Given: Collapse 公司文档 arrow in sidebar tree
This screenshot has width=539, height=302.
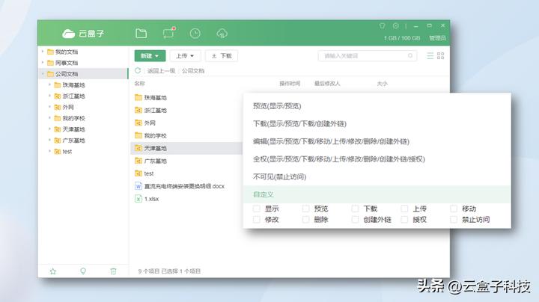Looking at the screenshot, I should pos(43,74).
